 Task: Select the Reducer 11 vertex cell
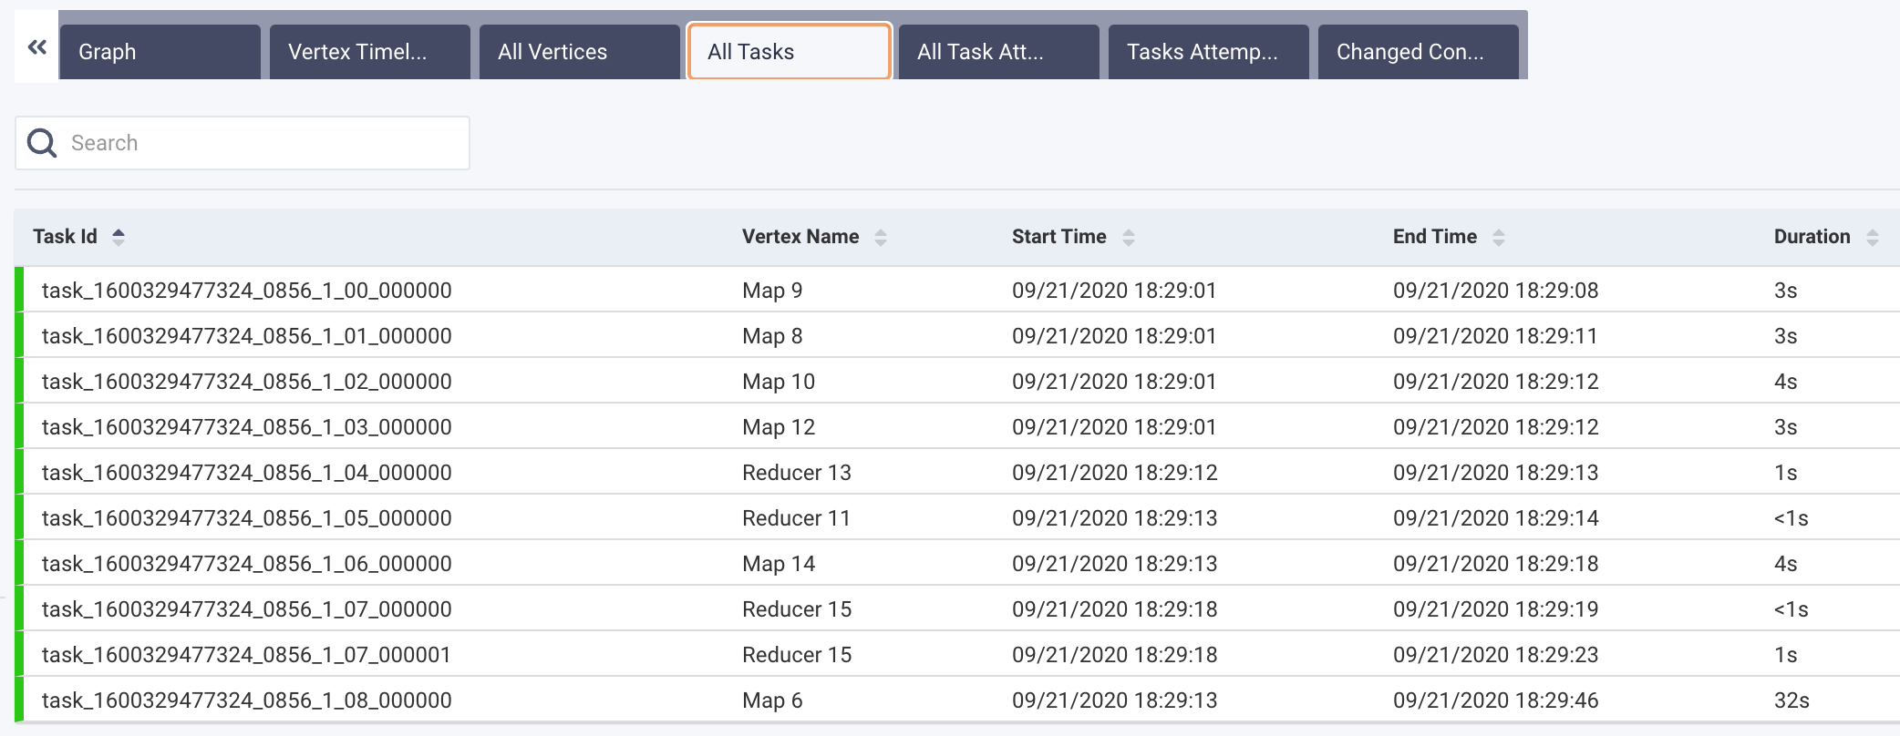coord(797,518)
